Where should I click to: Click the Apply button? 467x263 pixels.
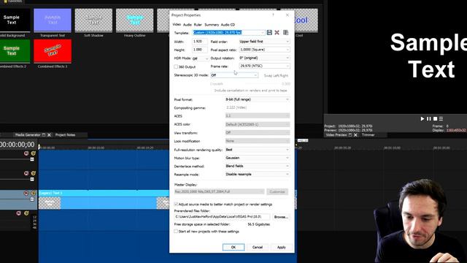point(282,247)
